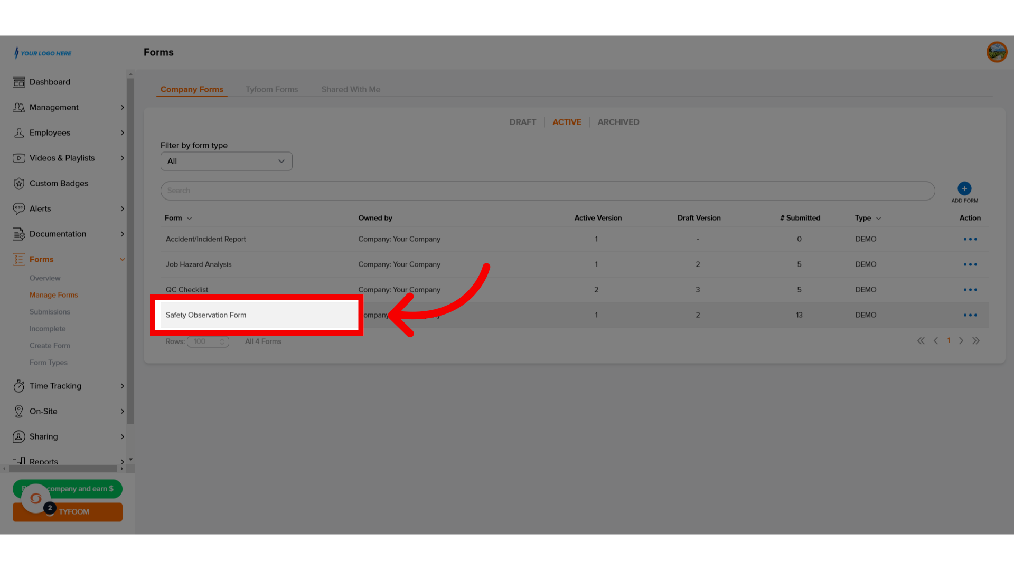Image resolution: width=1014 pixels, height=570 pixels.
Task: Switch to the DRAFT forms view
Action: pyautogui.click(x=522, y=122)
